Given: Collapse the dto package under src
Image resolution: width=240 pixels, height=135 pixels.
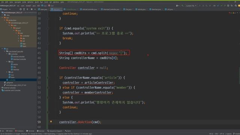Looking at the screenshot, I should (7, 61).
